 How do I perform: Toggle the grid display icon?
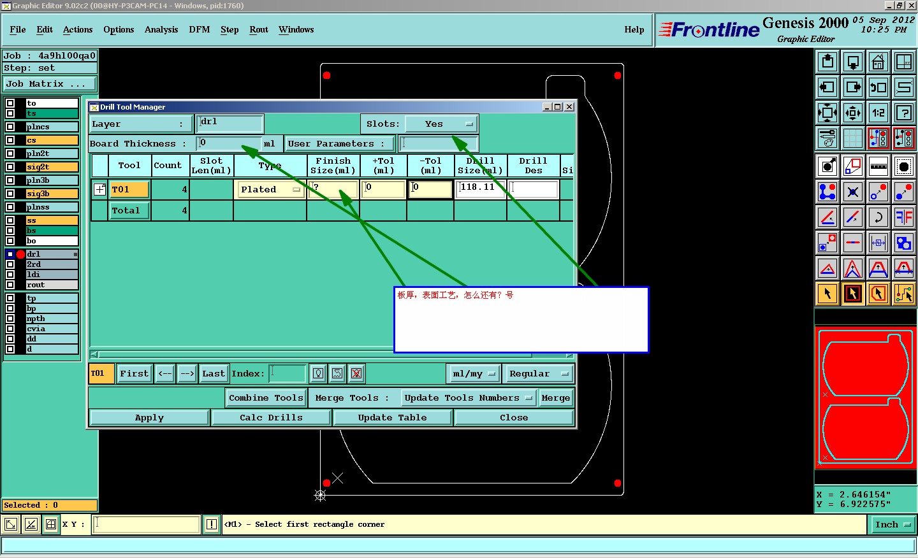coord(853,138)
